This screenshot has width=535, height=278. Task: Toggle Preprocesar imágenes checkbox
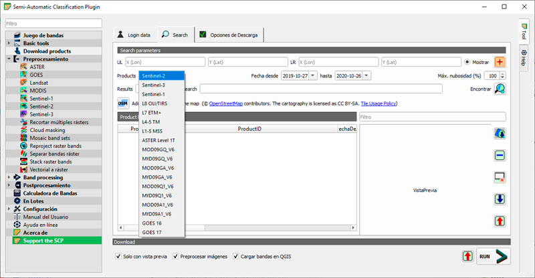point(175,256)
